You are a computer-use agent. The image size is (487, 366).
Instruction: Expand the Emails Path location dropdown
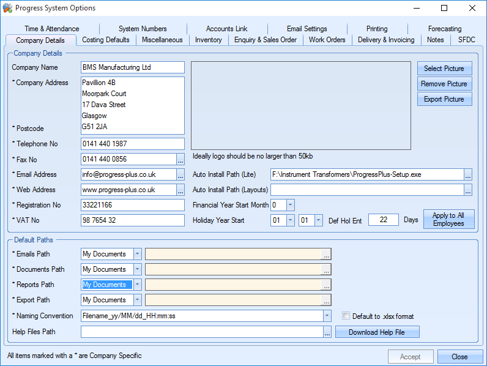137,254
